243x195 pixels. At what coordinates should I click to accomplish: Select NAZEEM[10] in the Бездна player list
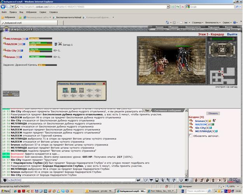(203, 124)
